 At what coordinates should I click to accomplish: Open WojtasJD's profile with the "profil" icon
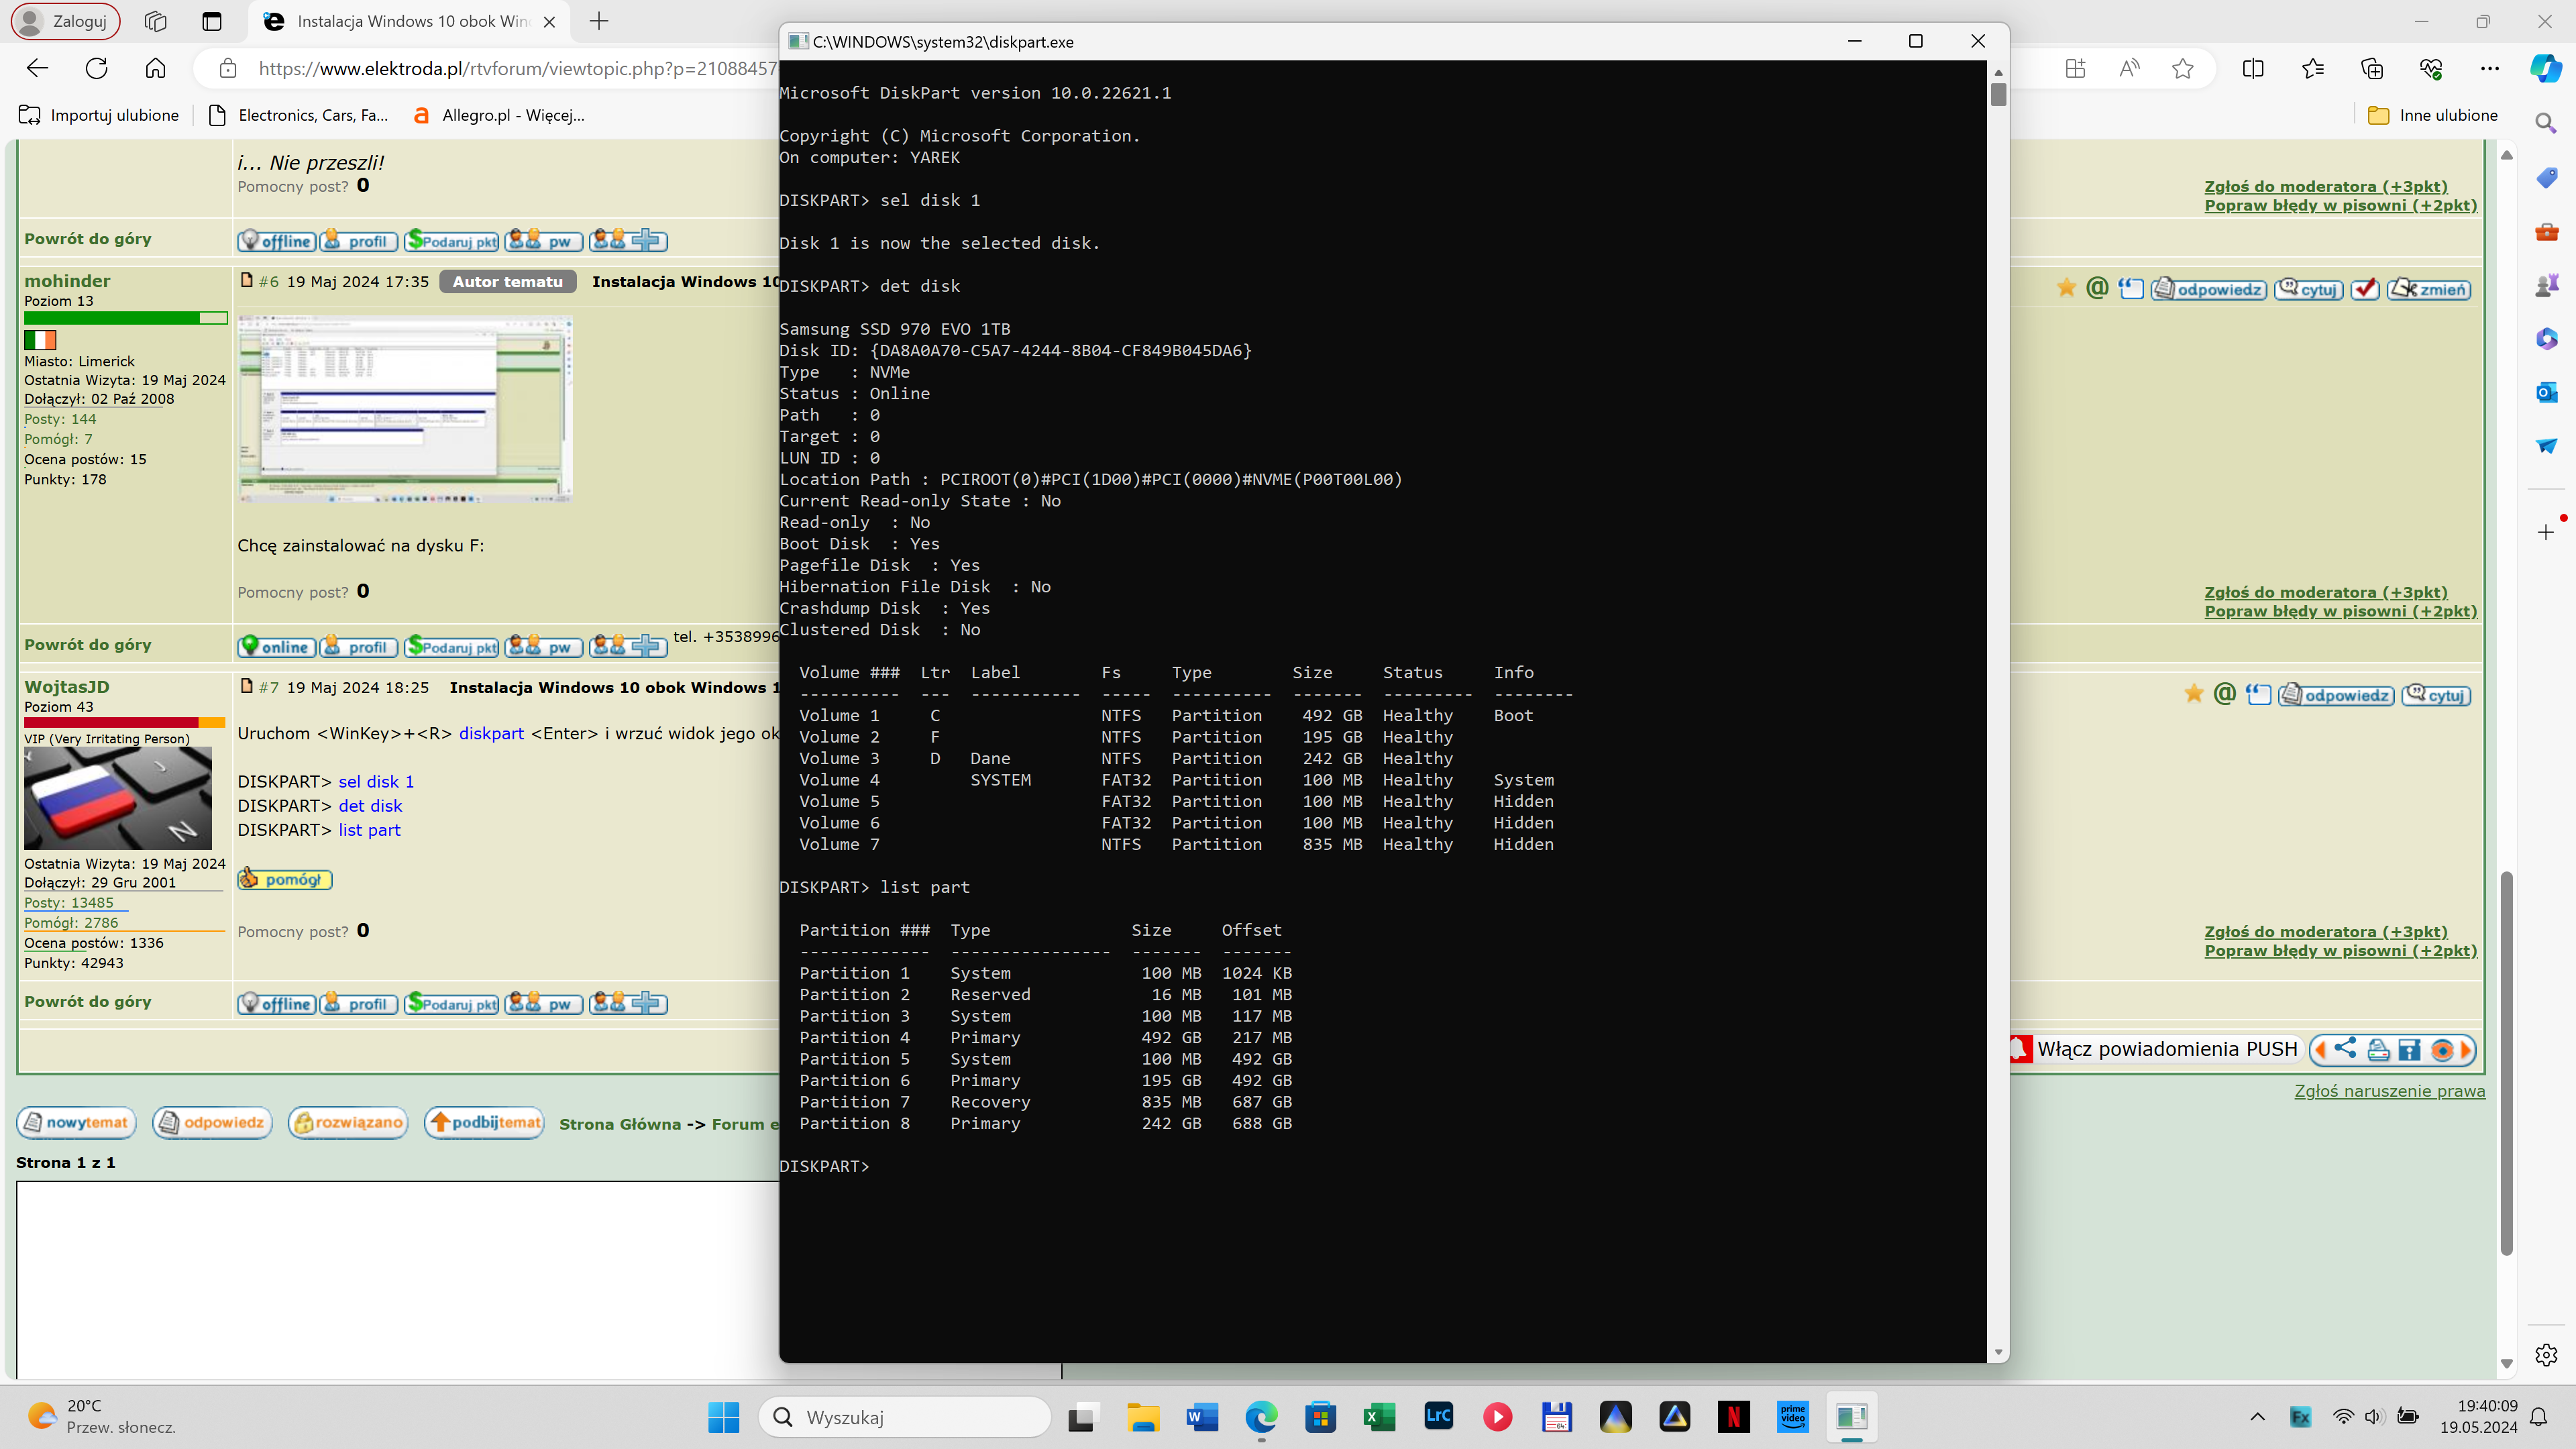click(x=357, y=1003)
